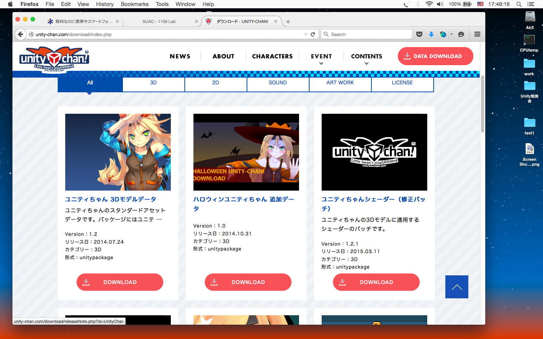Select the 3D category tab
The width and height of the screenshot is (543, 339).
tap(153, 84)
